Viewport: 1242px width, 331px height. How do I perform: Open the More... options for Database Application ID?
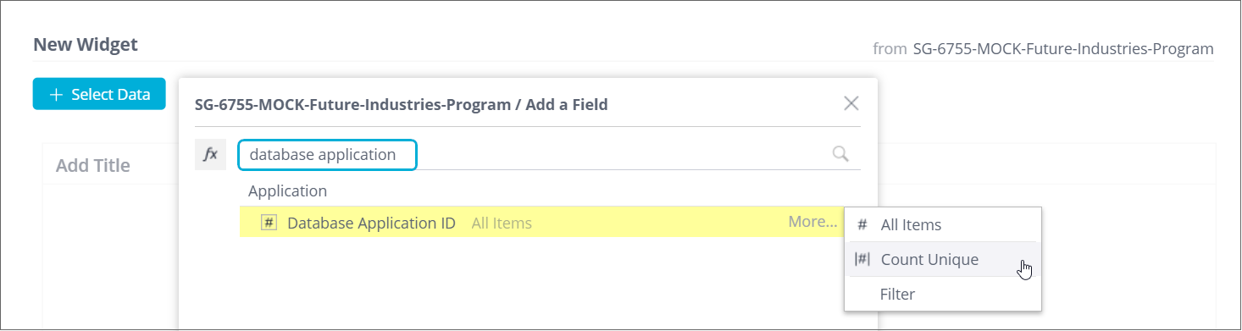point(812,223)
